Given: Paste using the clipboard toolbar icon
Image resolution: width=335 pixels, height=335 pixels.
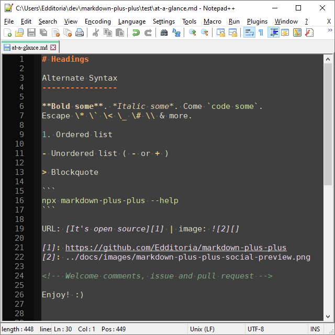Looking at the screenshot, I should click(120, 32).
